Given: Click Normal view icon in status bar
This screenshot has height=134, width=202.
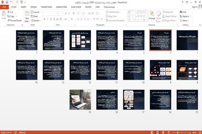Looking at the screenshot, I should 152,132.
